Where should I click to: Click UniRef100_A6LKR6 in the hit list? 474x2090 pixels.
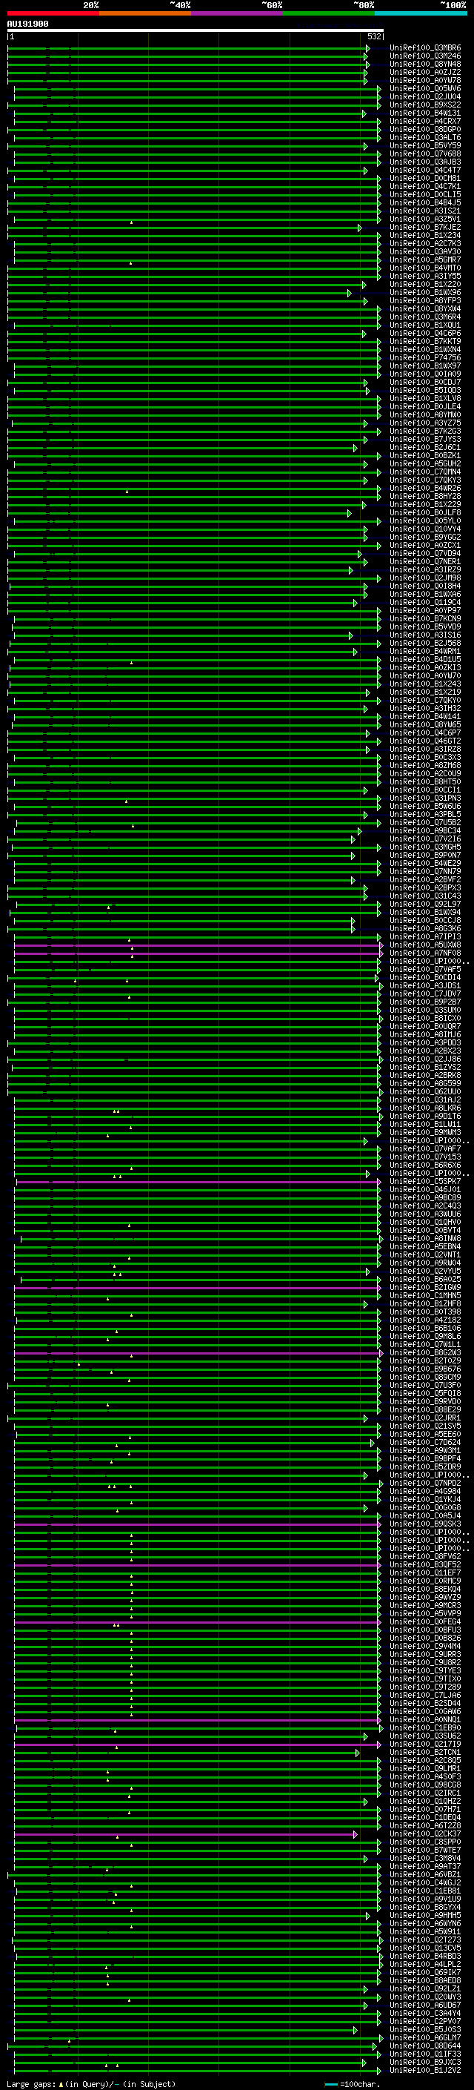pyautogui.click(x=425, y=1108)
